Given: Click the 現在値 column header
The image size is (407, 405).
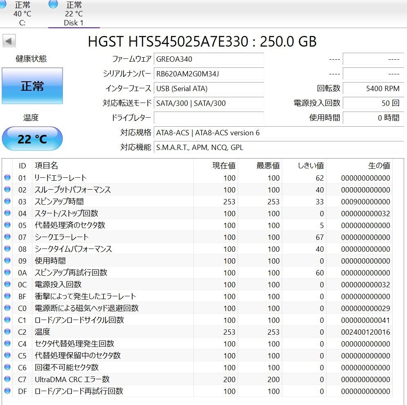Looking at the screenshot, I should pyautogui.click(x=224, y=166).
